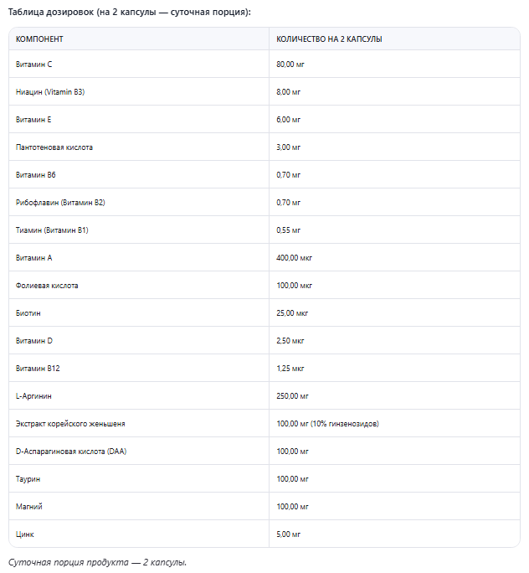Click the "D-Аспарагиновая кислота (DAA)" cell
The image size is (529, 573).
tap(73, 452)
